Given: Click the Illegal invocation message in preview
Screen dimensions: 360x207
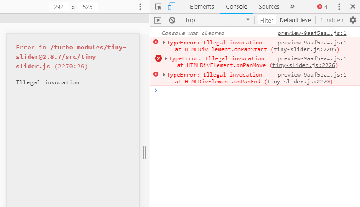Looking at the screenshot, I should 48,82.
